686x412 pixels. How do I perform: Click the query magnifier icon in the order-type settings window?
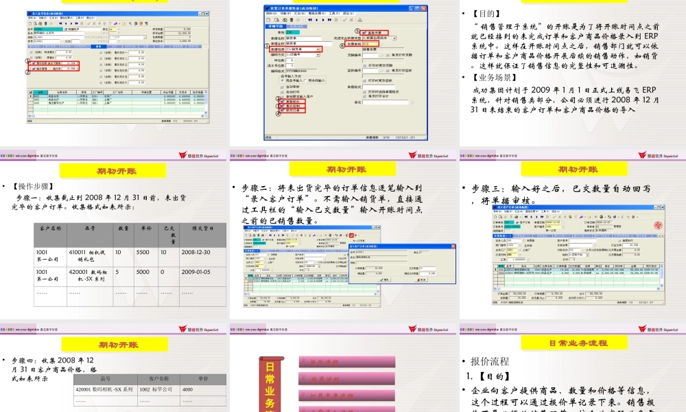(276, 20)
